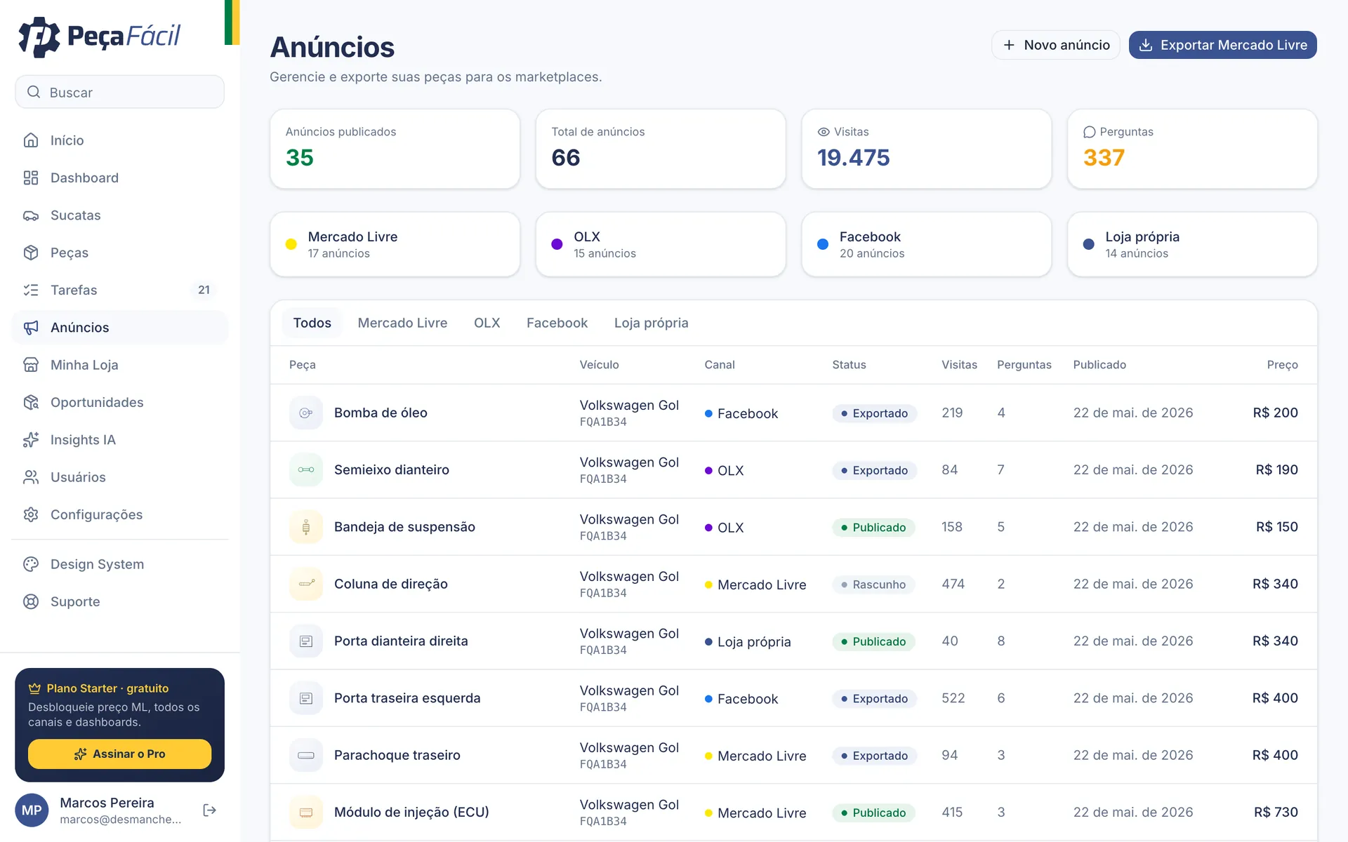Screen dimensions: 1348x842
Task: Open the Facebook channel card
Action: tap(927, 244)
